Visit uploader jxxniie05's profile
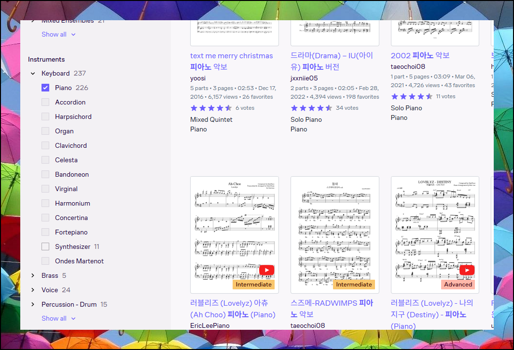Image resolution: width=514 pixels, height=350 pixels. click(304, 78)
